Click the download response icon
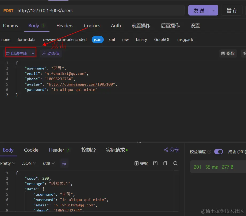The height and width of the screenshot is (216, 246). coord(155,163)
